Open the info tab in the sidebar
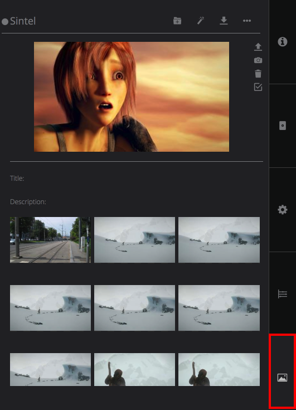The height and width of the screenshot is (410, 296). click(x=283, y=42)
